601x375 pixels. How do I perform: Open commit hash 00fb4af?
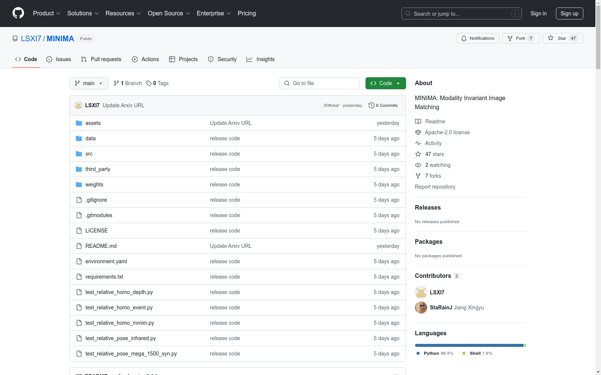point(331,105)
